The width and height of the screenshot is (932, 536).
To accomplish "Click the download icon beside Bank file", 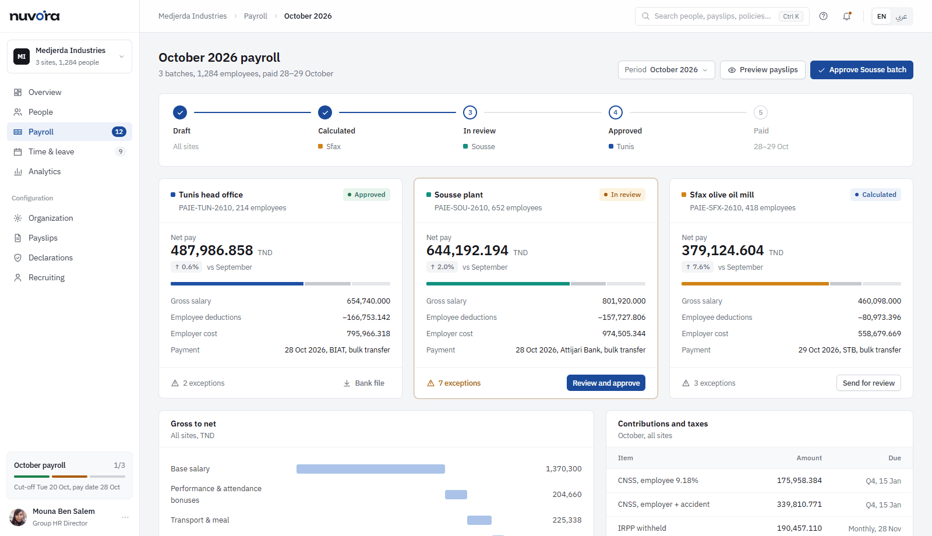I will tap(347, 383).
